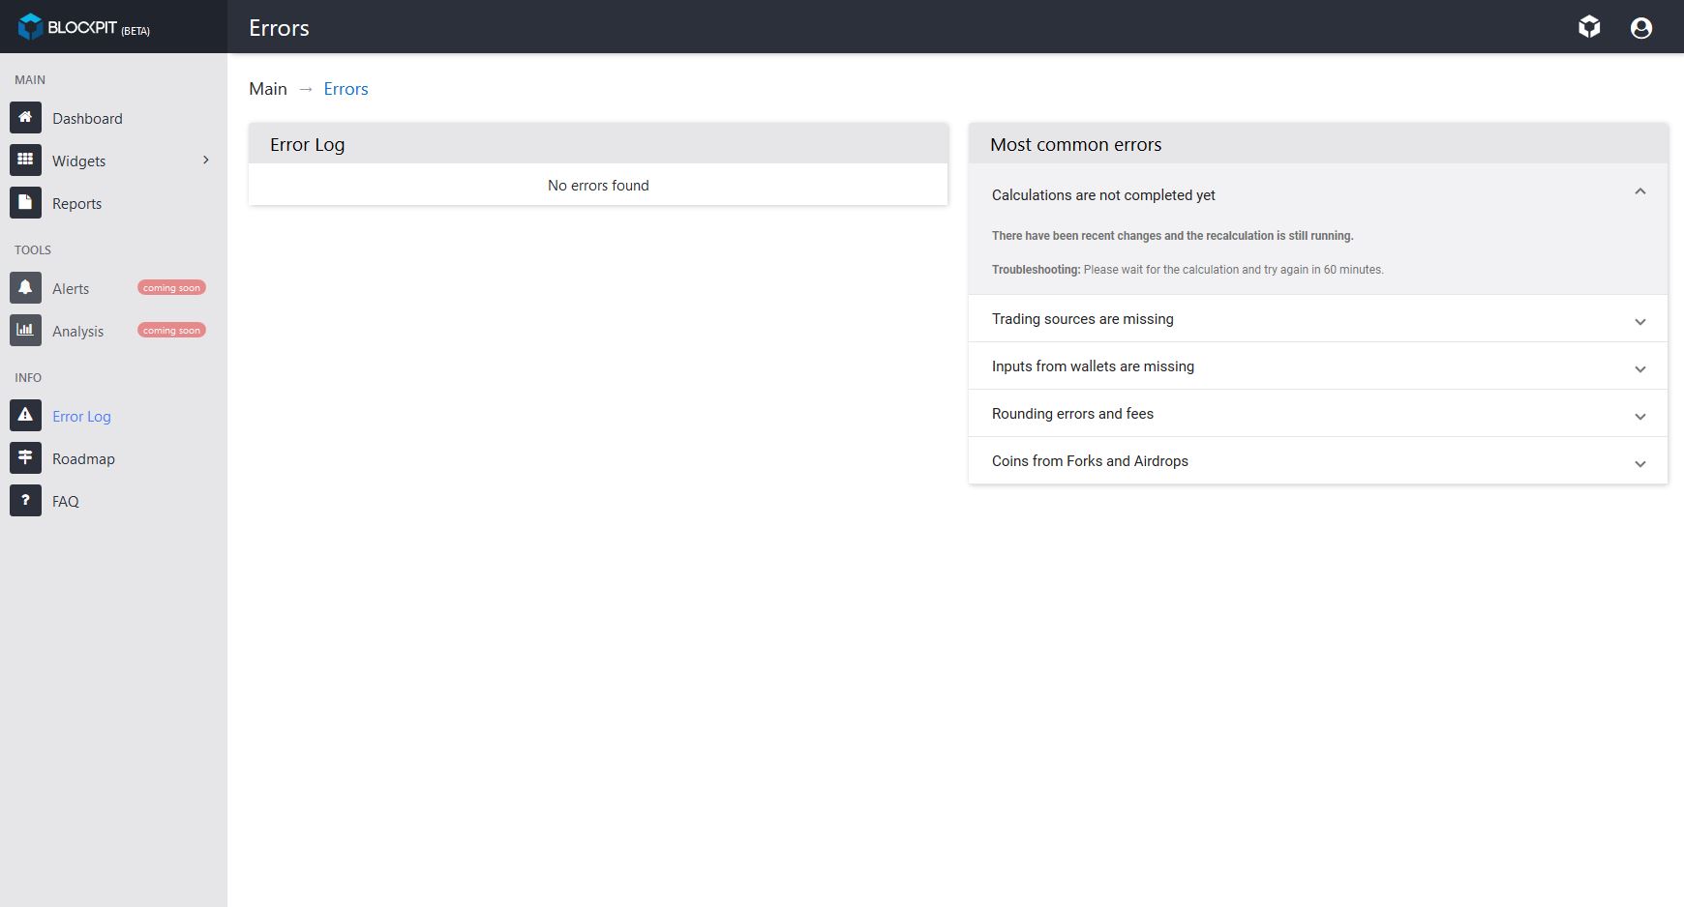This screenshot has height=907, width=1684.
Task: Click 'Inputs from wallets are missing' title
Action: coord(1093,366)
